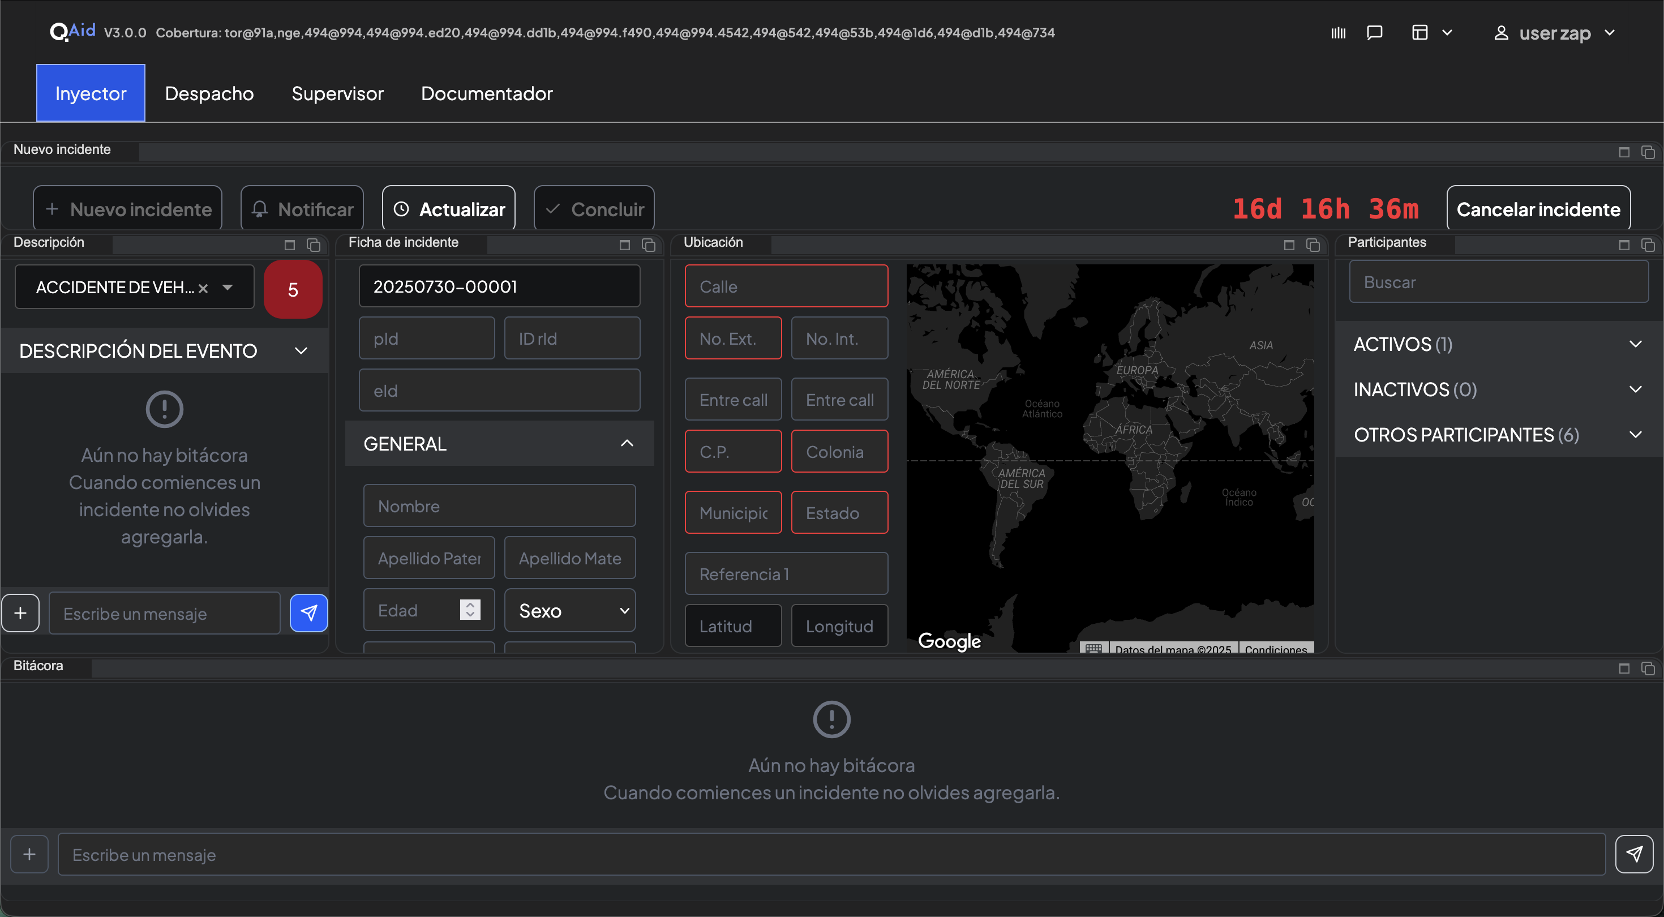Click the eId input field
This screenshot has height=917, width=1664.
pyautogui.click(x=499, y=391)
